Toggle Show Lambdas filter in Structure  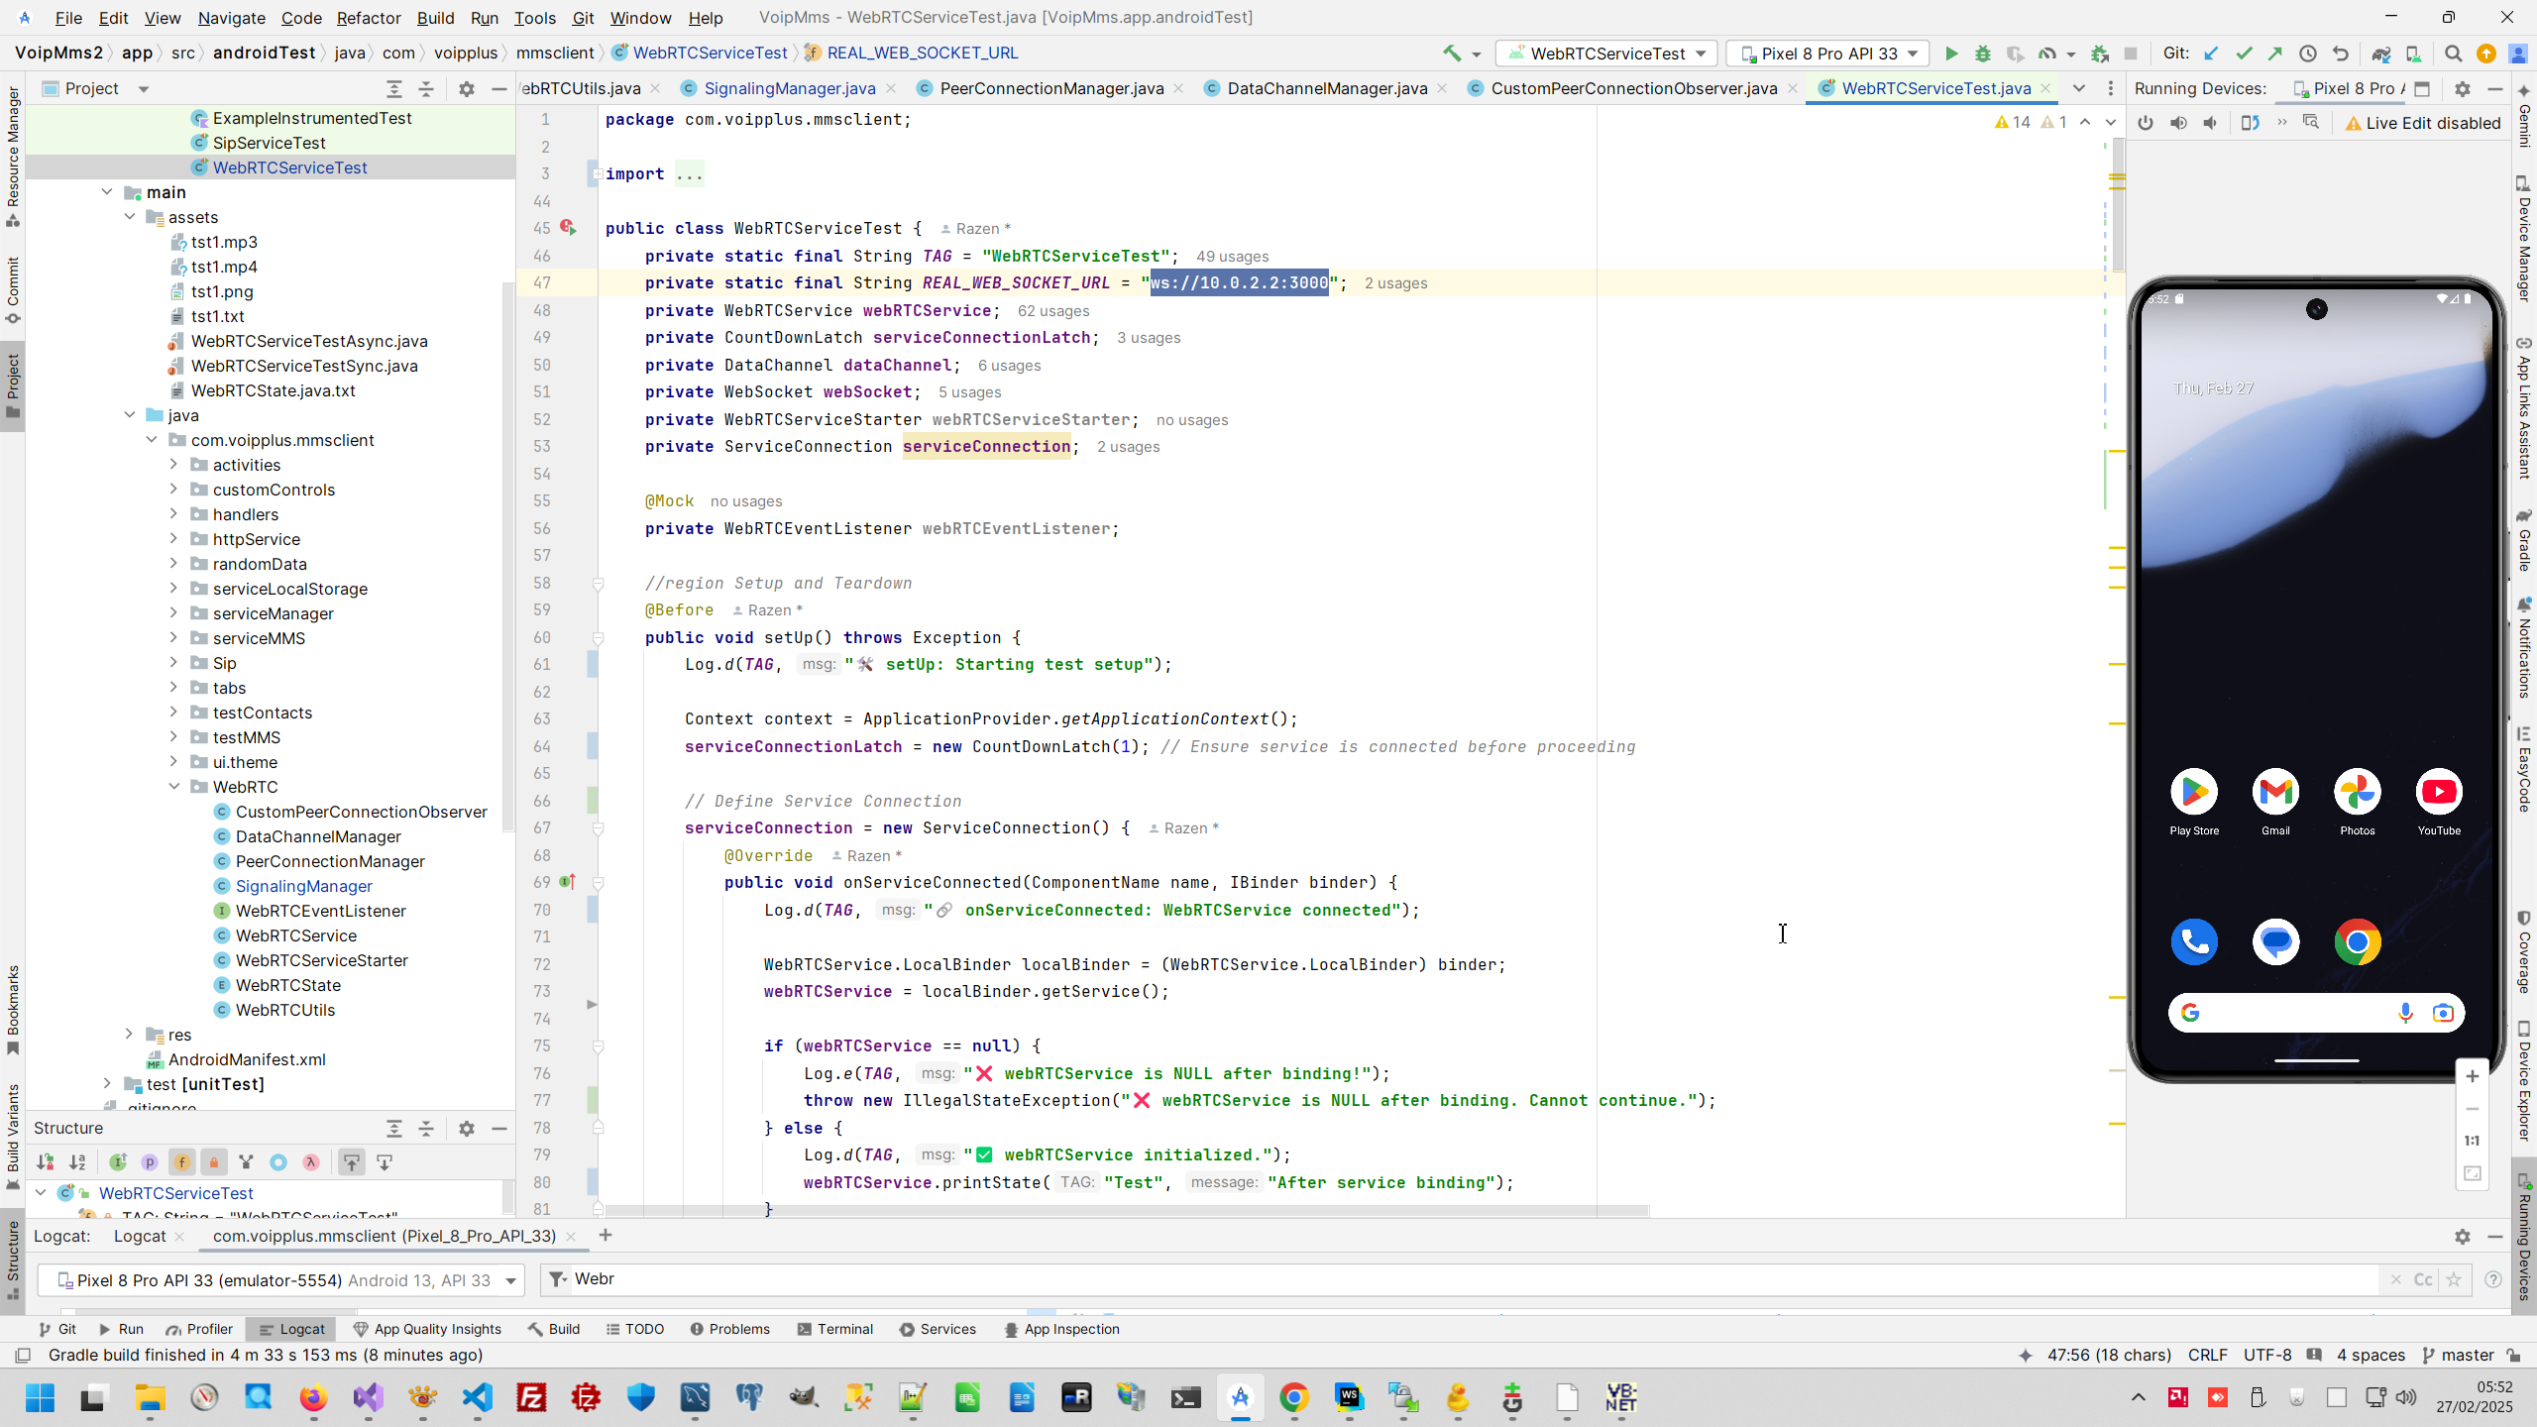[x=311, y=1162]
